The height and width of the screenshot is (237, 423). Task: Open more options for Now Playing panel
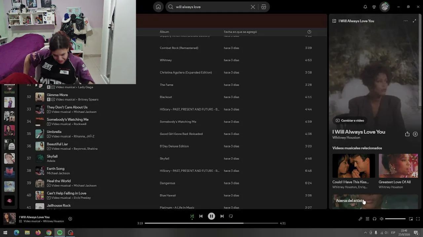[405, 21]
